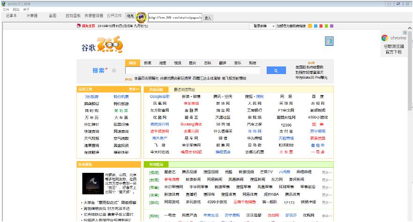
Task: Pick the orange highlight color swatch
Action: (310, 26)
